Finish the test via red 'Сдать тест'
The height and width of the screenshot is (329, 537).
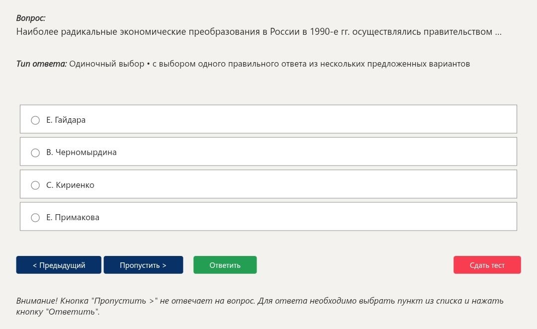[487, 265]
